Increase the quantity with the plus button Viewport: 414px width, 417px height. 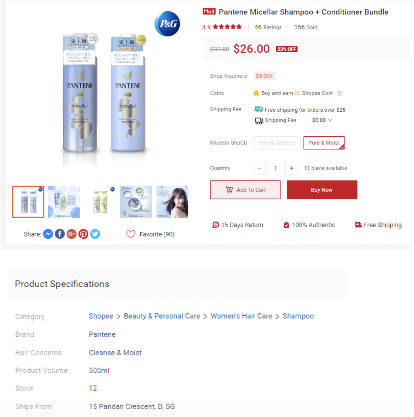pyautogui.click(x=291, y=168)
